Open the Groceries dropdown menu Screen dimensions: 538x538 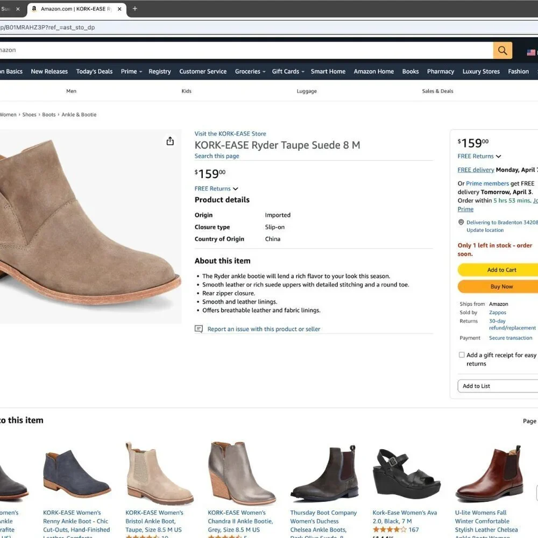[x=250, y=72]
